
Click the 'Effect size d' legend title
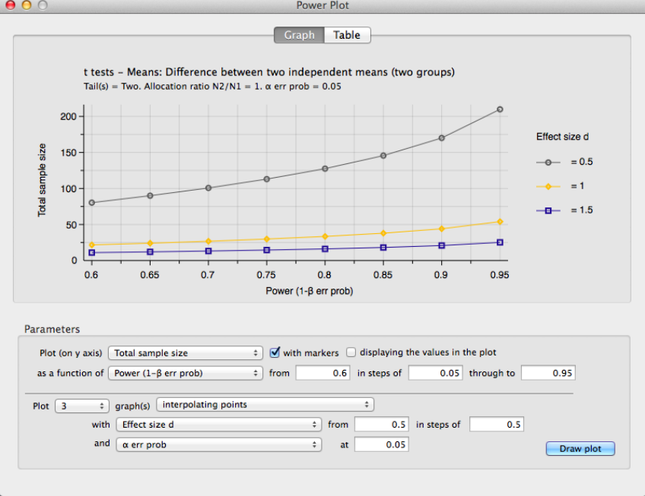562,137
